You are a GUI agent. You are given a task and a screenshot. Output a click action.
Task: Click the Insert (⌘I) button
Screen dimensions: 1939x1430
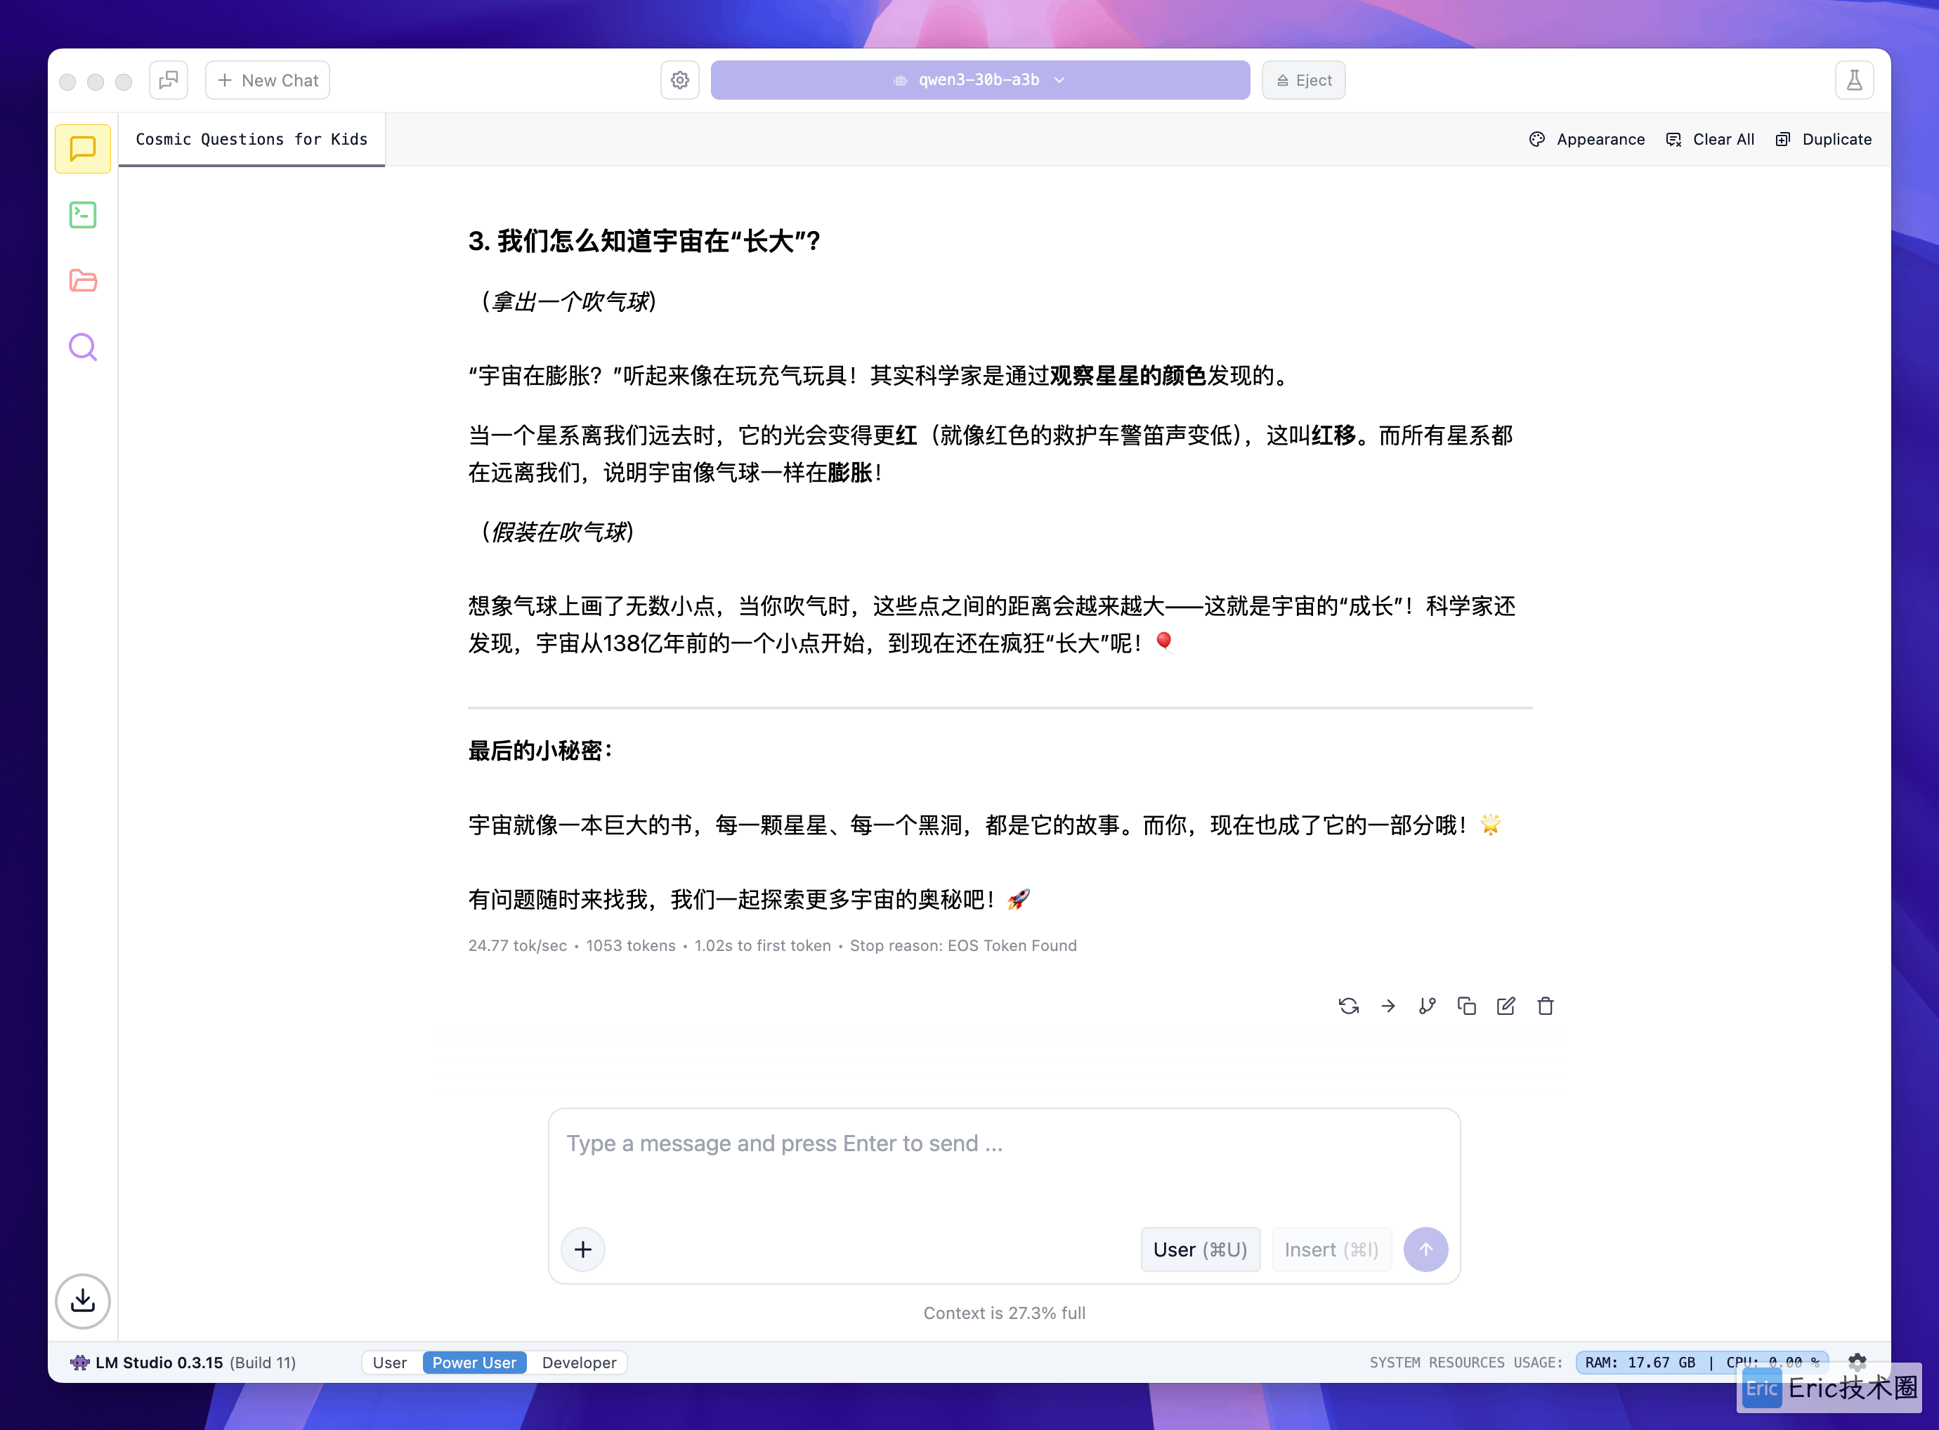1331,1249
